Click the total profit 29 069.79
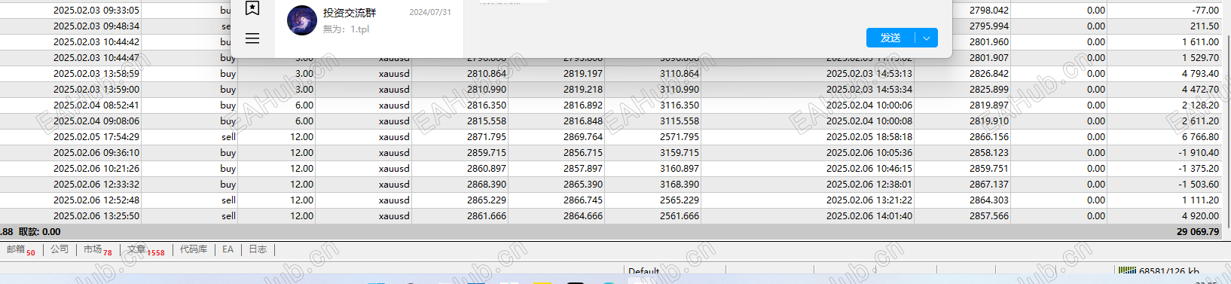The width and height of the screenshot is (1231, 284). (x=1198, y=231)
